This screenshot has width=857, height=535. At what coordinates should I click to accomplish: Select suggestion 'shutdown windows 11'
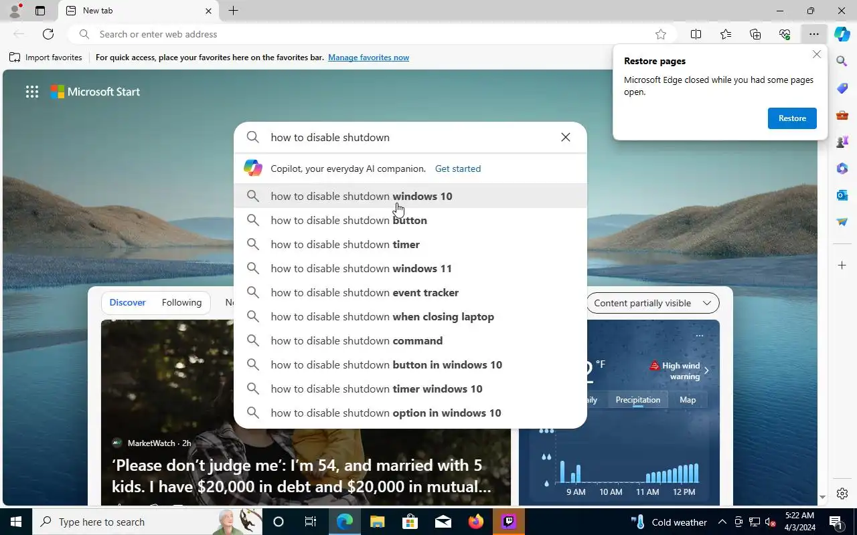pos(410,268)
